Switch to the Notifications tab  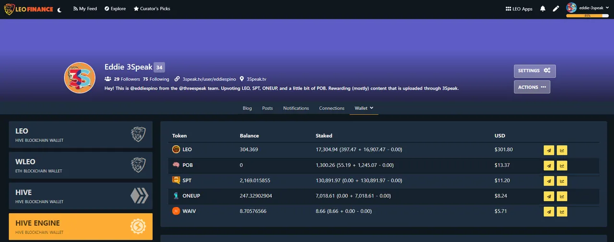[x=296, y=108]
